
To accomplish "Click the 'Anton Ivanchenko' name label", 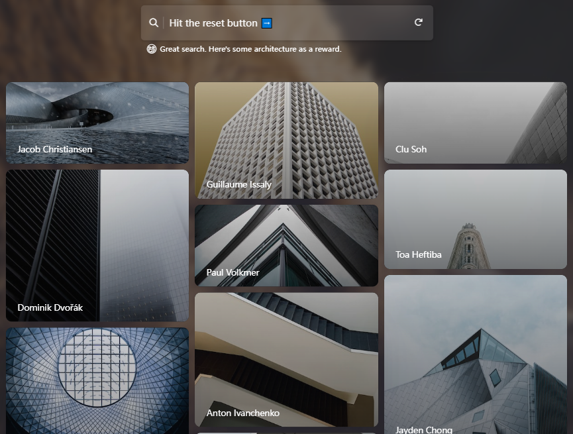I will 243,413.
